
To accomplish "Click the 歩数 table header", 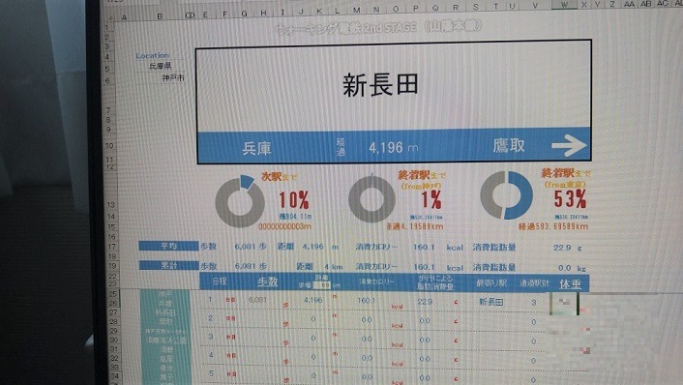I will tap(267, 281).
